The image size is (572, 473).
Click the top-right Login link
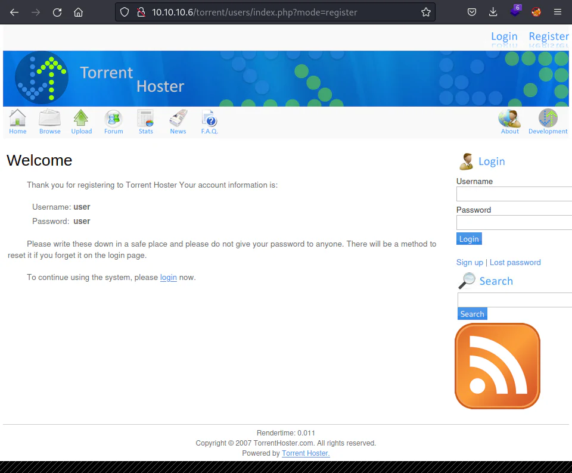[x=504, y=36]
